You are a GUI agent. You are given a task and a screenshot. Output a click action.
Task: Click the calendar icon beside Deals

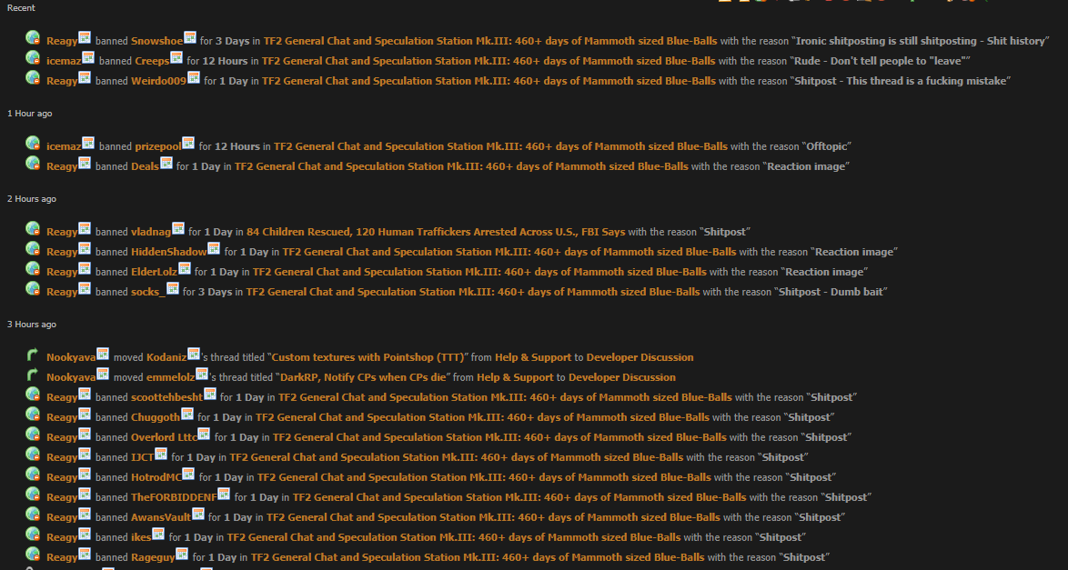(166, 164)
